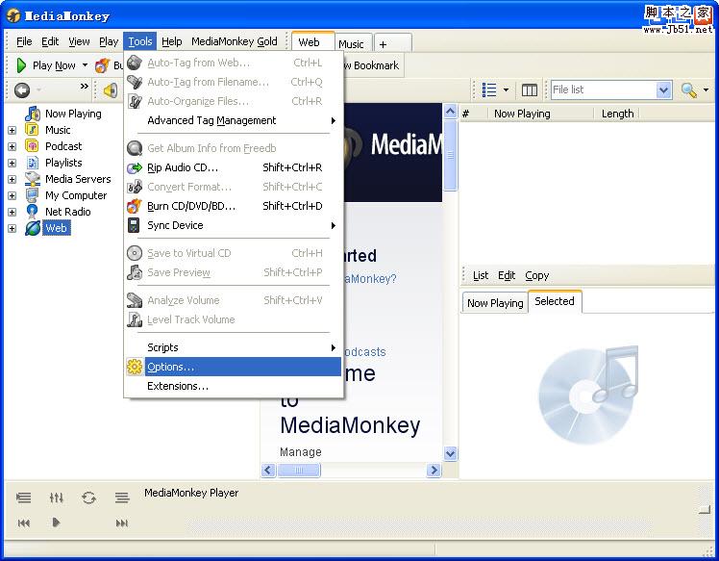Open the Play Now dropdown arrow
719x561 pixels.
click(x=85, y=65)
